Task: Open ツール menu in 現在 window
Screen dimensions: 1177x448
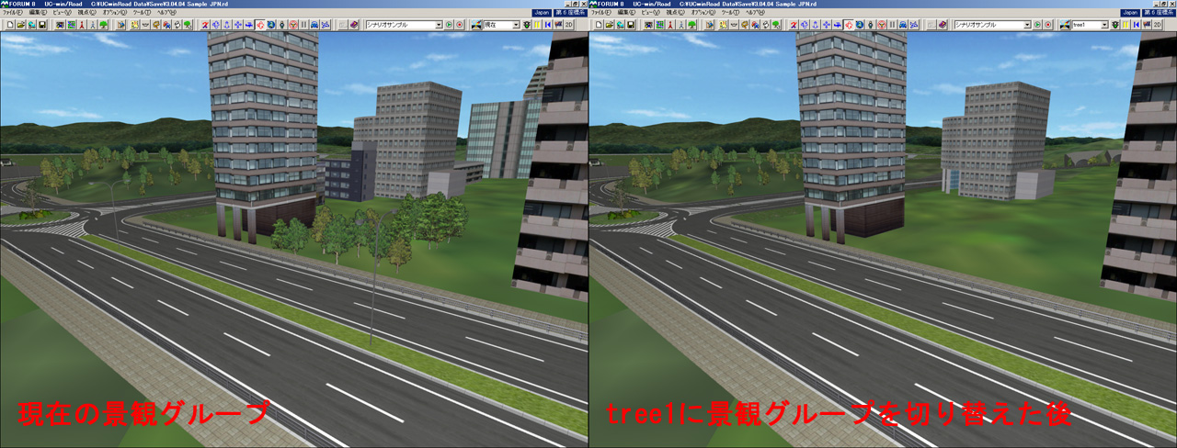Action: tap(142, 13)
